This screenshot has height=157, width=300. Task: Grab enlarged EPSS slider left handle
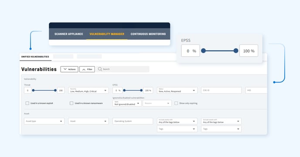tap(203, 51)
